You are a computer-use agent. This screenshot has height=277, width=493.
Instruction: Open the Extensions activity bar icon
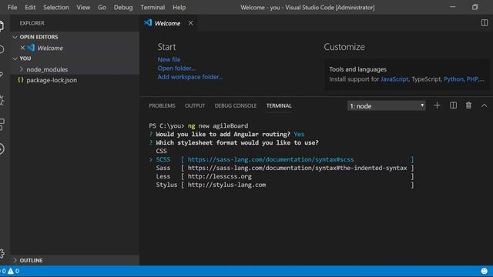click(x=2, y=125)
